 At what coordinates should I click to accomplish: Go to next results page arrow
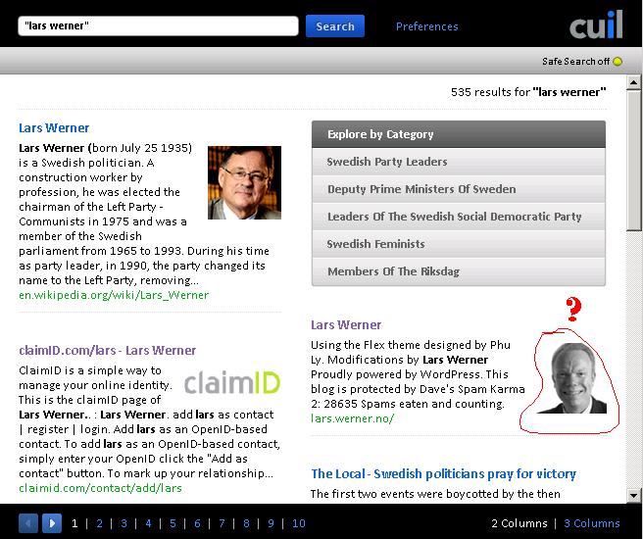(x=52, y=523)
